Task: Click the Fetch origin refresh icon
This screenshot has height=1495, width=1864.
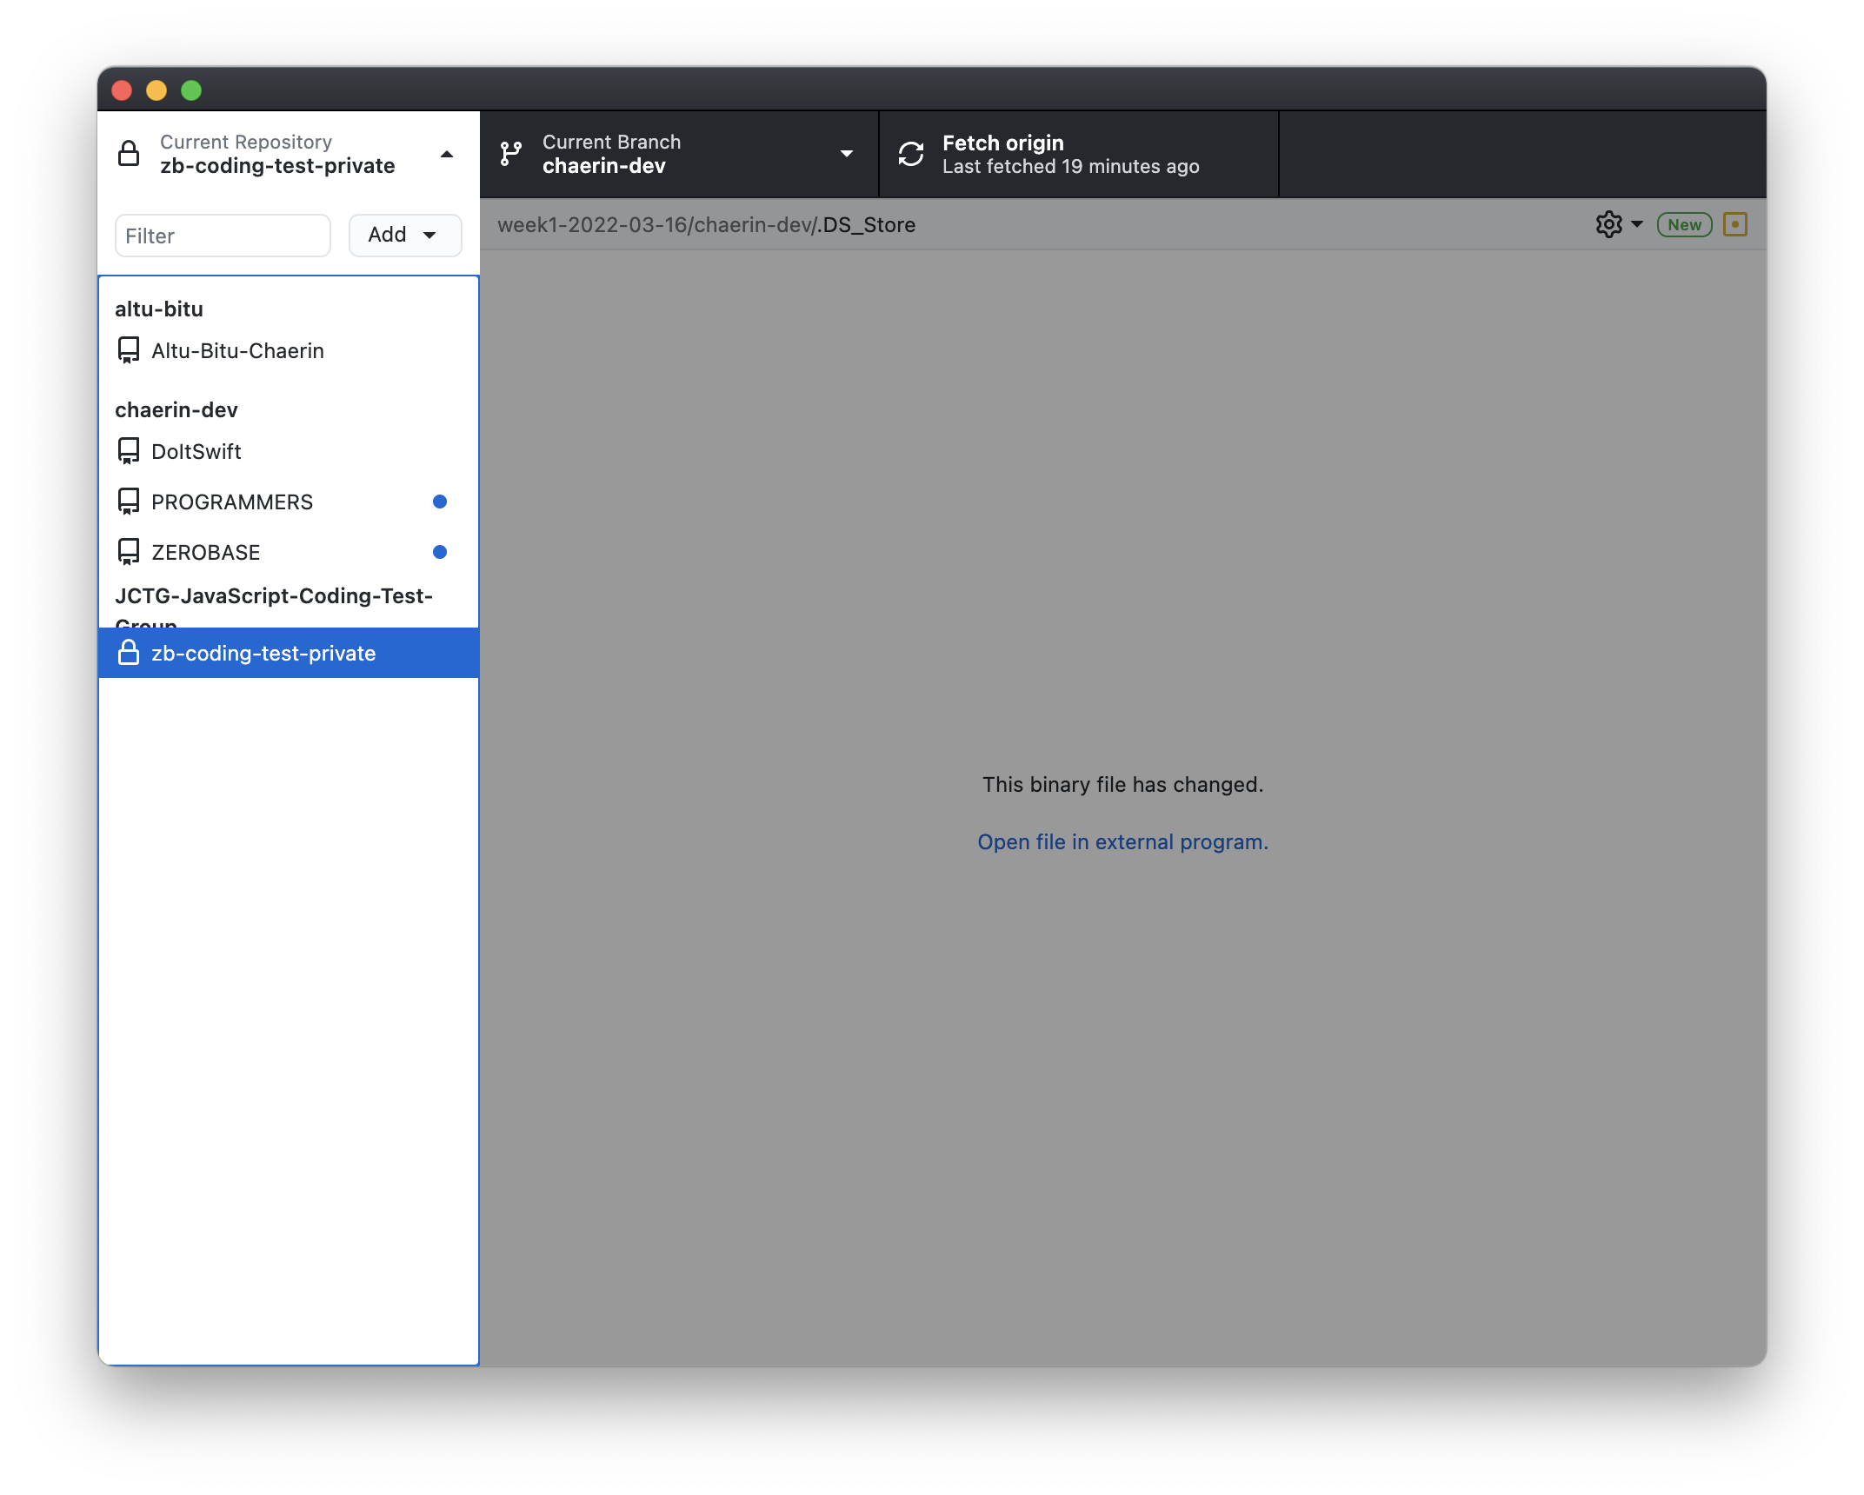Action: coord(912,154)
